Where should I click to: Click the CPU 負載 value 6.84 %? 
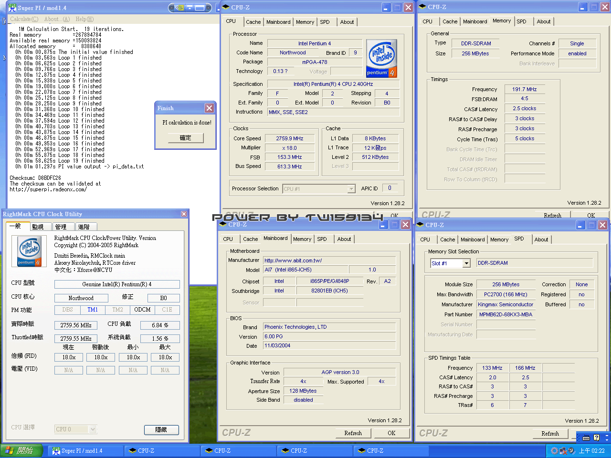click(160, 325)
